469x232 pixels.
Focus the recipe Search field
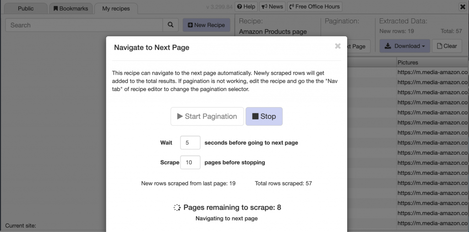[85, 25]
